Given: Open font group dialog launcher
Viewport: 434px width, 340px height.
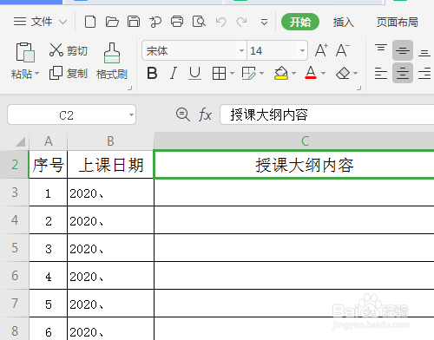Looking at the screenshot, I should pyautogui.click(x=359, y=88).
